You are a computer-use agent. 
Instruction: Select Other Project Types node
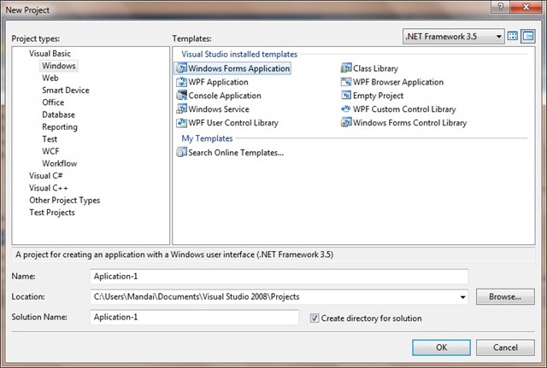coord(65,200)
